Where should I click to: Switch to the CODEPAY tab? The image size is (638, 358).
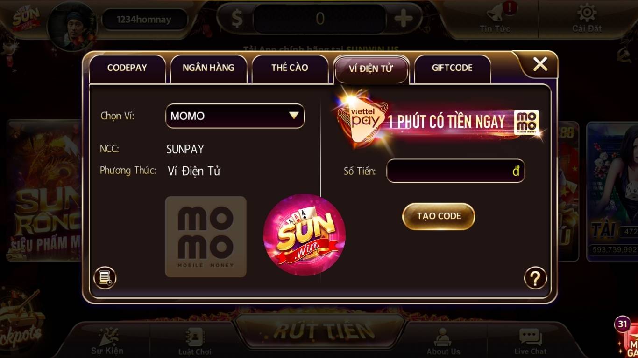click(x=127, y=68)
